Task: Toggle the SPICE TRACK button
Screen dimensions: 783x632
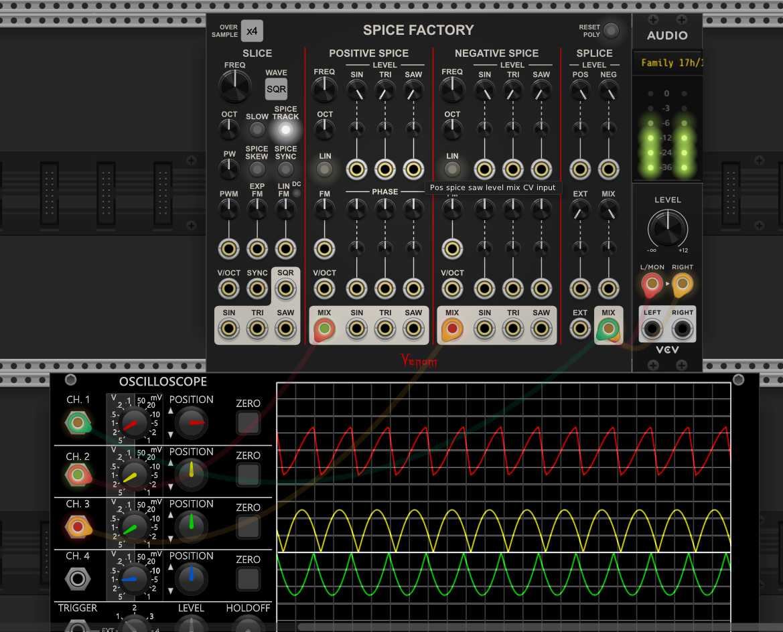Action: pos(285,129)
